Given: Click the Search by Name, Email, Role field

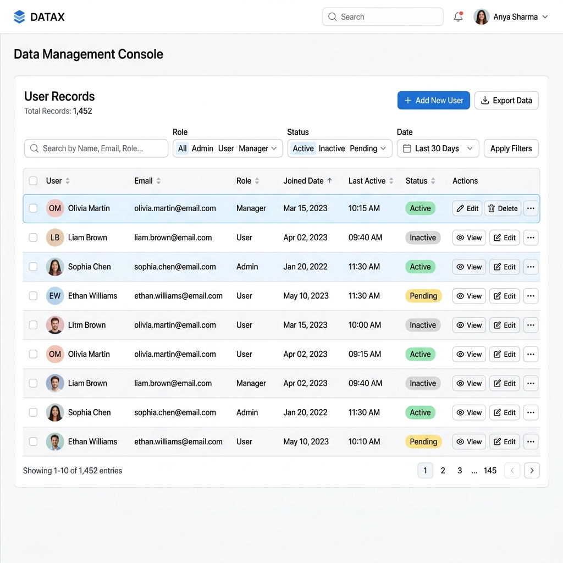Looking at the screenshot, I should [96, 148].
